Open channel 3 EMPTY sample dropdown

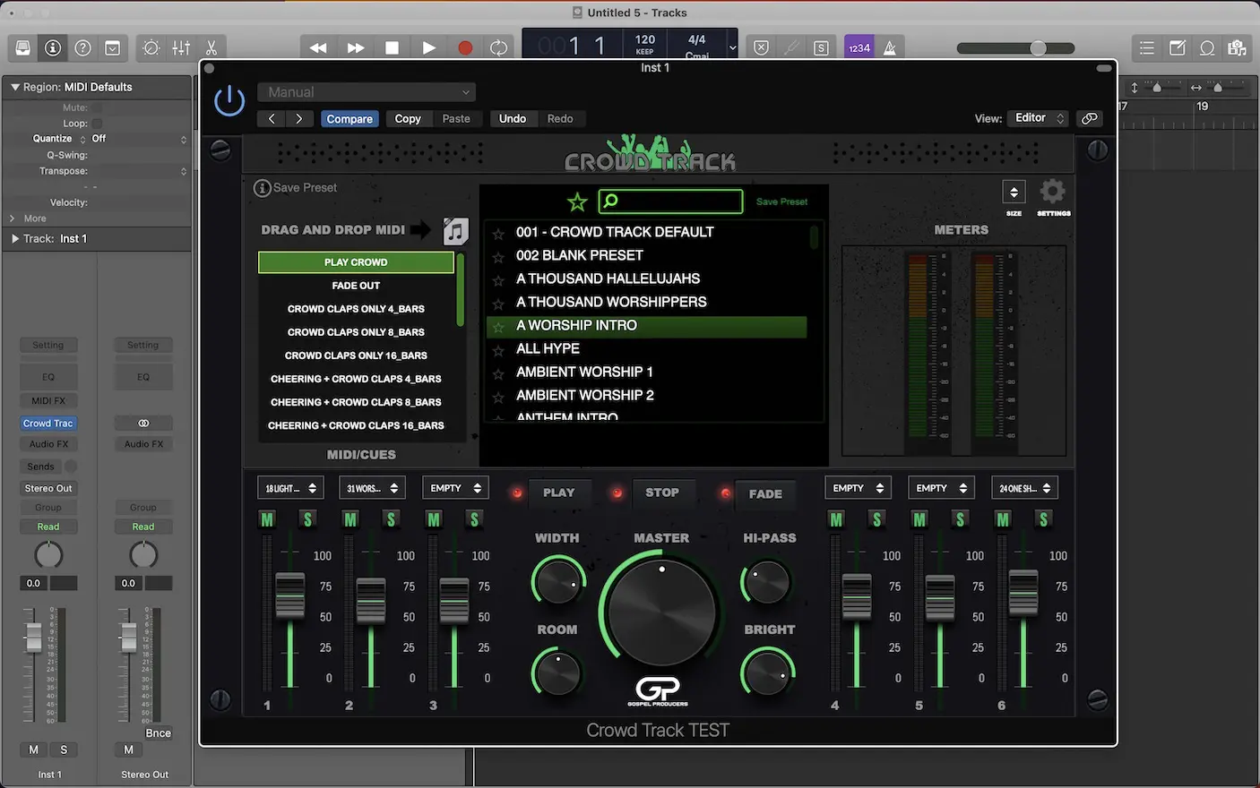tap(455, 488)
